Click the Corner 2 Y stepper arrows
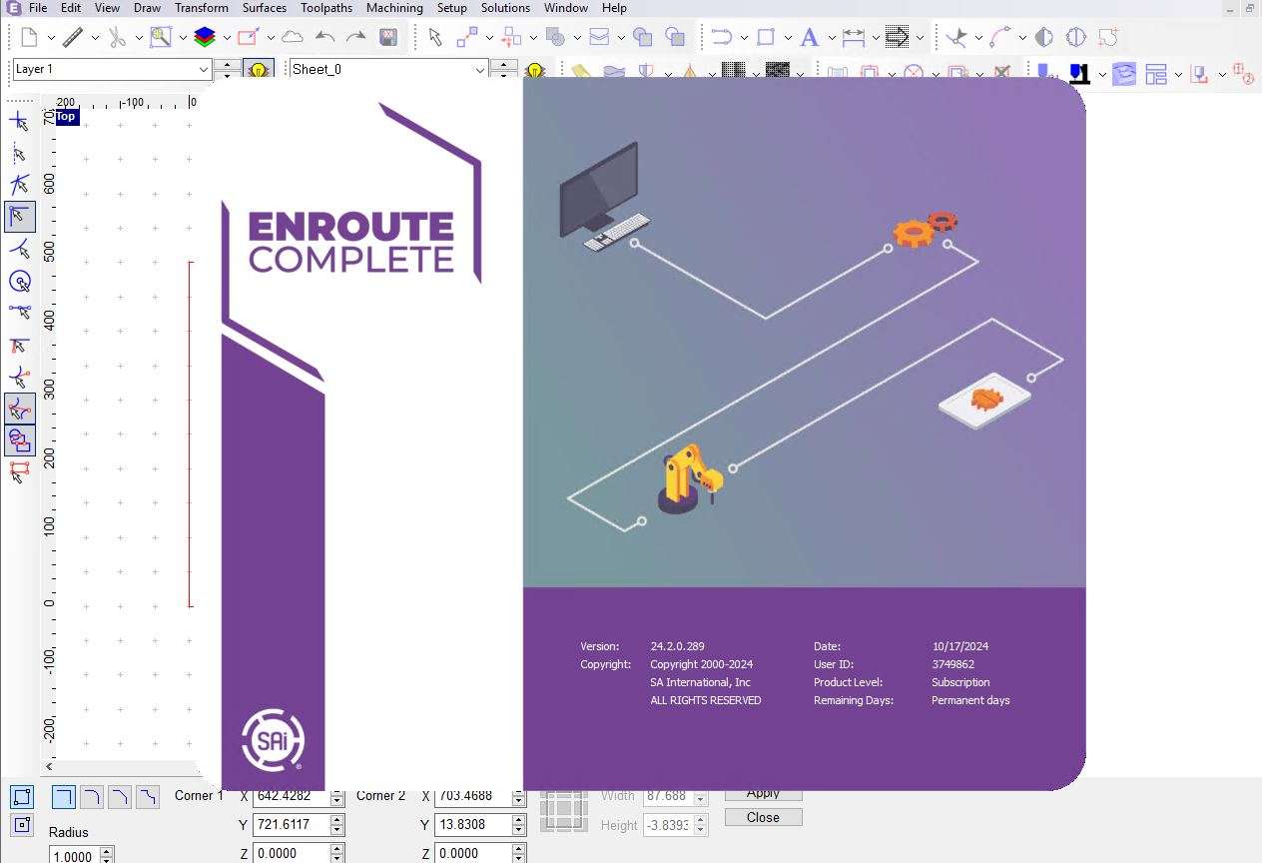Image resolution: width=1263 pixels, height=863 pixels. coord(518,825)
